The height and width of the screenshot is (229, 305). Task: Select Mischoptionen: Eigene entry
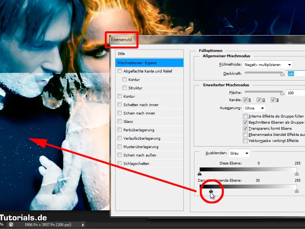pos(149,63)
